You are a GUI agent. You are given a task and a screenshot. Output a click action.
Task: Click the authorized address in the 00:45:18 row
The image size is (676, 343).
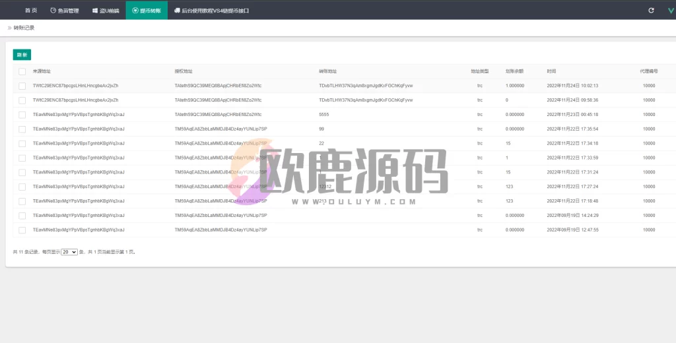(218, 115)
